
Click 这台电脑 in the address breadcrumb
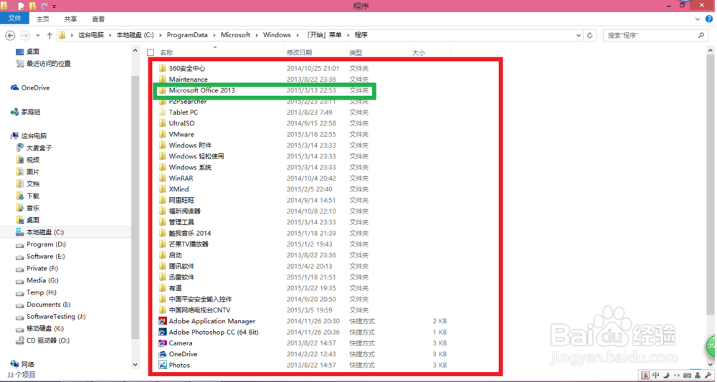[91, 35]
